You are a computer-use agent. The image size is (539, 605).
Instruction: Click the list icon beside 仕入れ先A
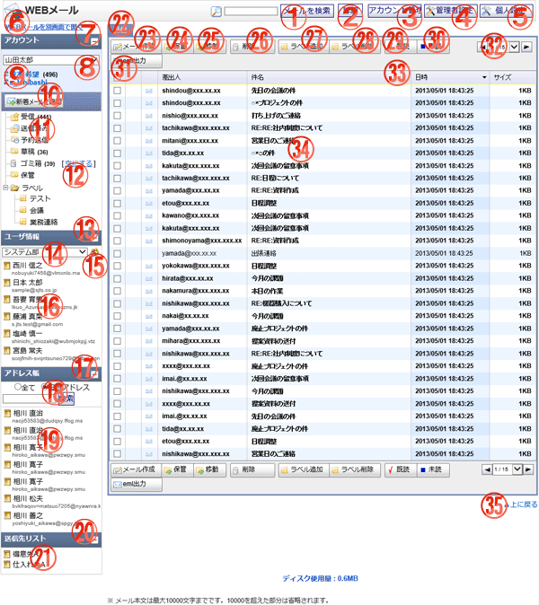(x=6, y=565)
